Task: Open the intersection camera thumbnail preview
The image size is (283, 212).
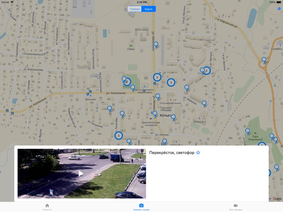Action: coord(82,174)
